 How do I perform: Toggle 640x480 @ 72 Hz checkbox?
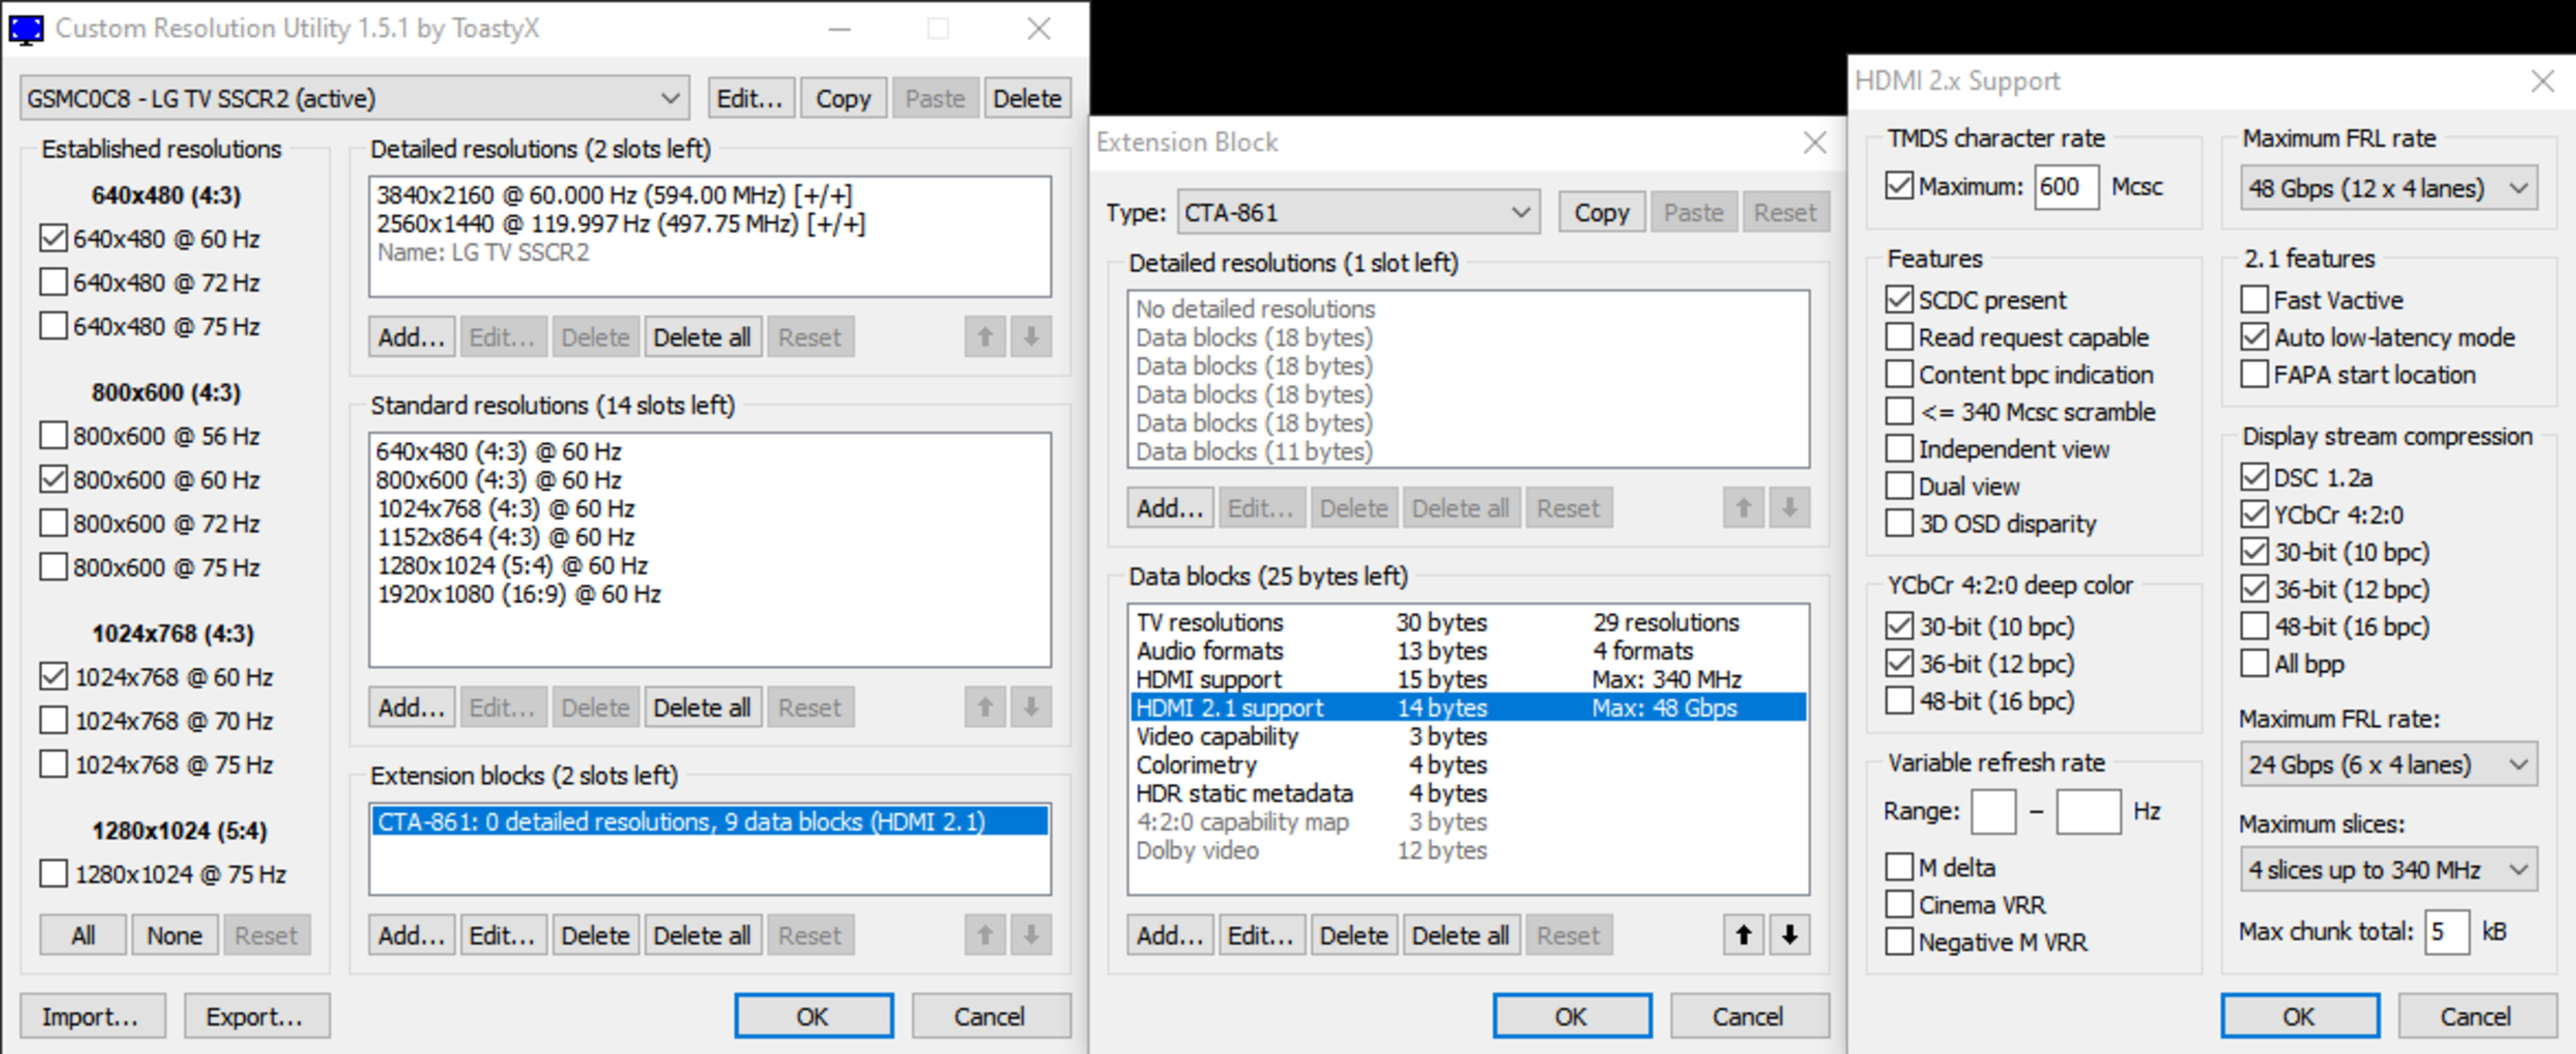pyautogui.click(x=53, y=283)
